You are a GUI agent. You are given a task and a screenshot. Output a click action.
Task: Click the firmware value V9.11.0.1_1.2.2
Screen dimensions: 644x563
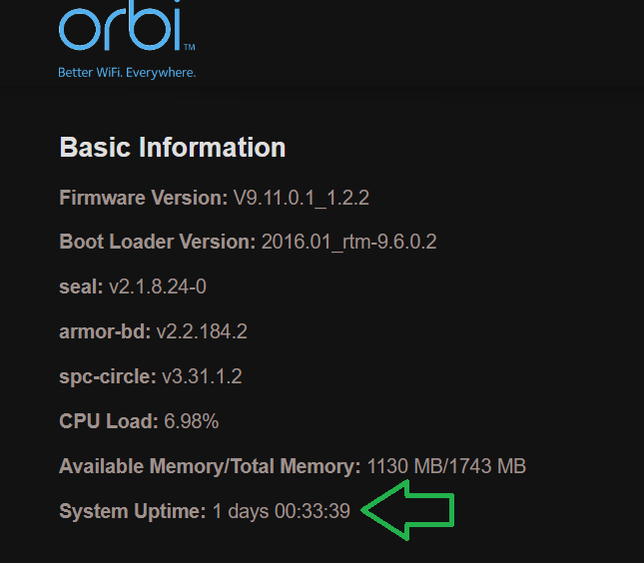click(302, 198)
